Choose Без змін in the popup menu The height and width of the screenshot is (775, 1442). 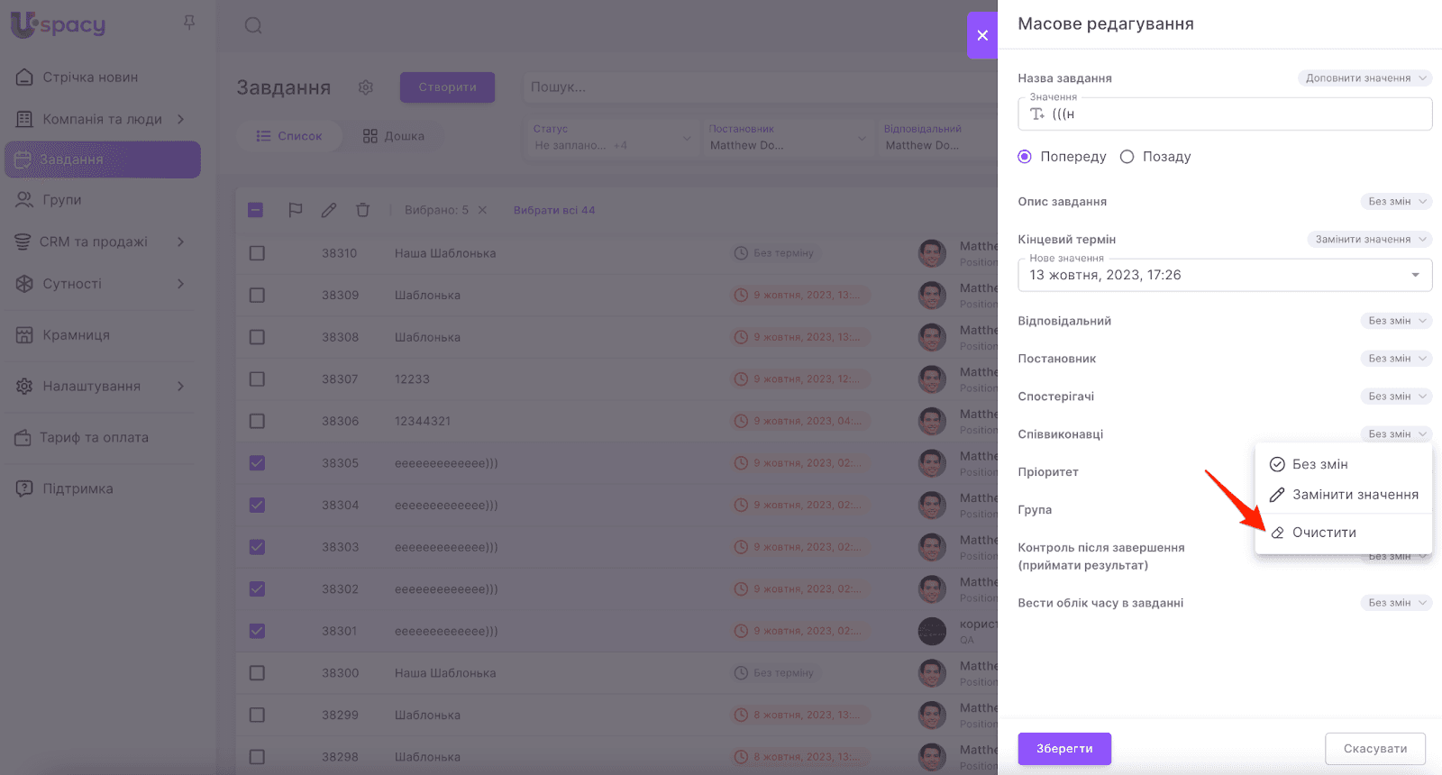[x=1343, y=464]
